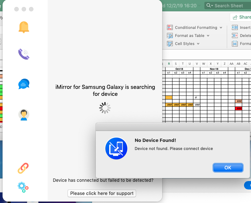Click the Format as Table icon
251x203 pixels.
coord(170,35)
